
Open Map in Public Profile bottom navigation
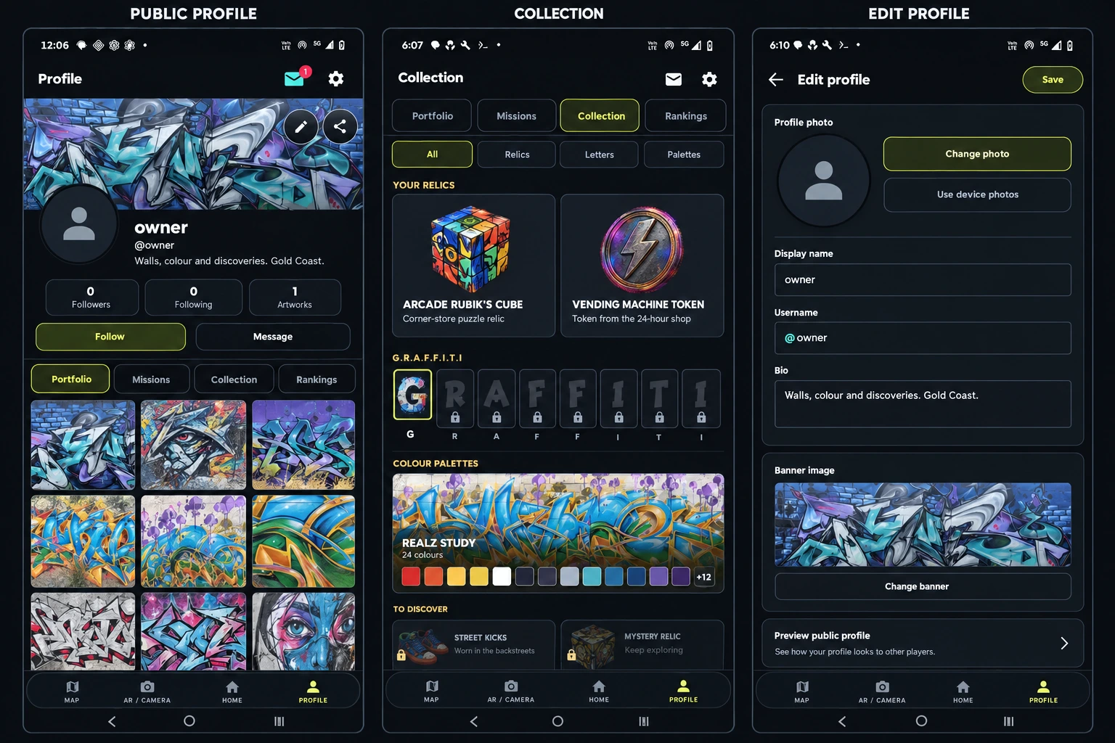[x=72, y=691]
